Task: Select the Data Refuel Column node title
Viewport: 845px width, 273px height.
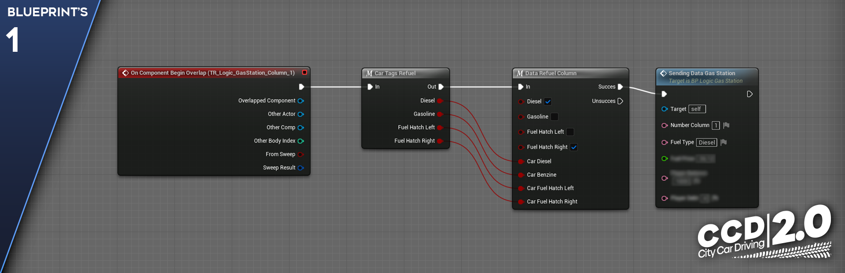Action: tap(551, 73)
